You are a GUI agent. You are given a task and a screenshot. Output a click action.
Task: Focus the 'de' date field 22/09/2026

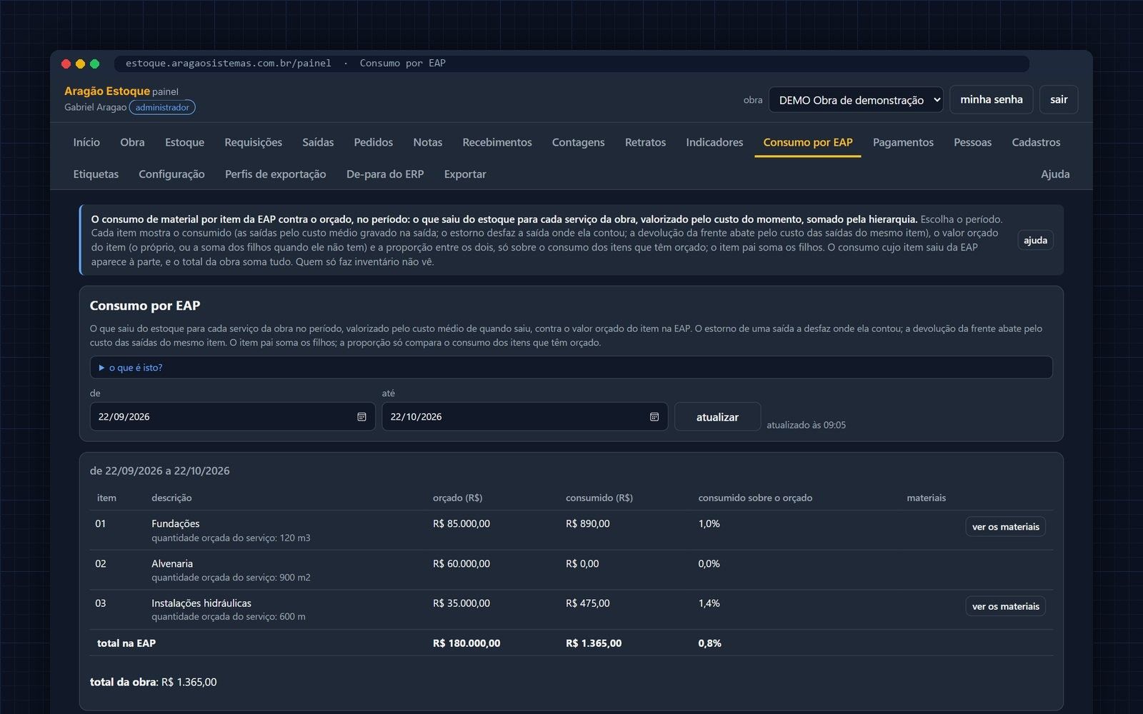(x=232, y=417)
